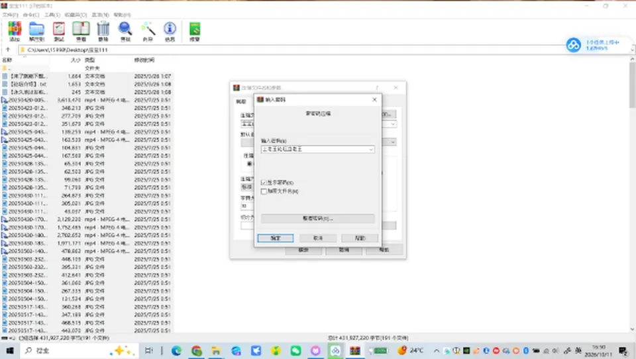Screen dimensions: 636x359
Task: Click the Add (添加) toolbar icon
Action: [x=15, y=32]
